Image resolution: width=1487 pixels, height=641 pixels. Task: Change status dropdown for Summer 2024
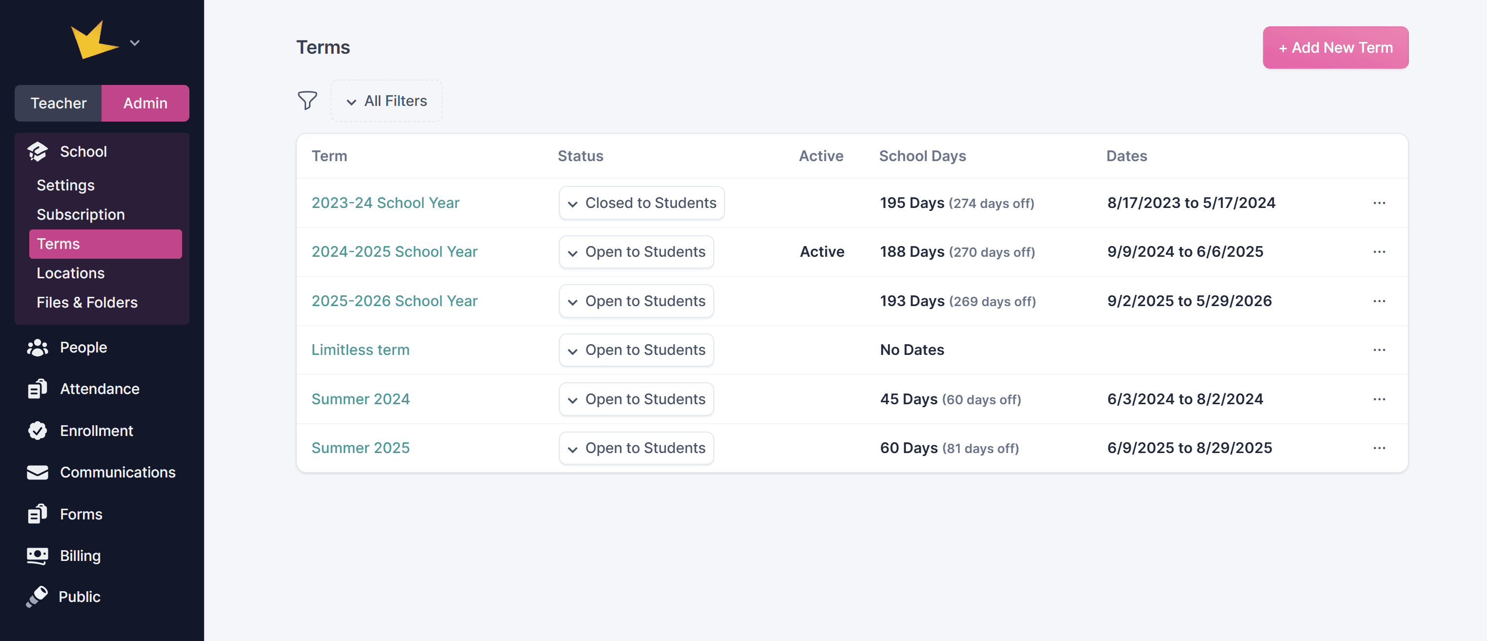coord(637,399)
